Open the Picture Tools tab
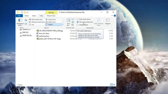 (x=51, y=16)
